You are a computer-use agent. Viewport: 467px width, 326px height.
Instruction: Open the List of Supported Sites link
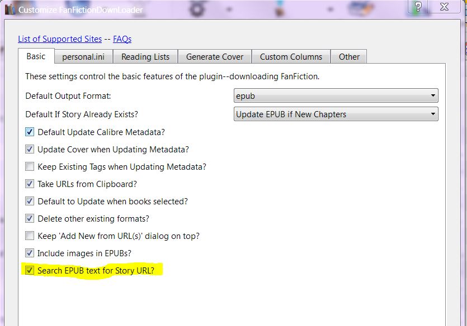60,39
